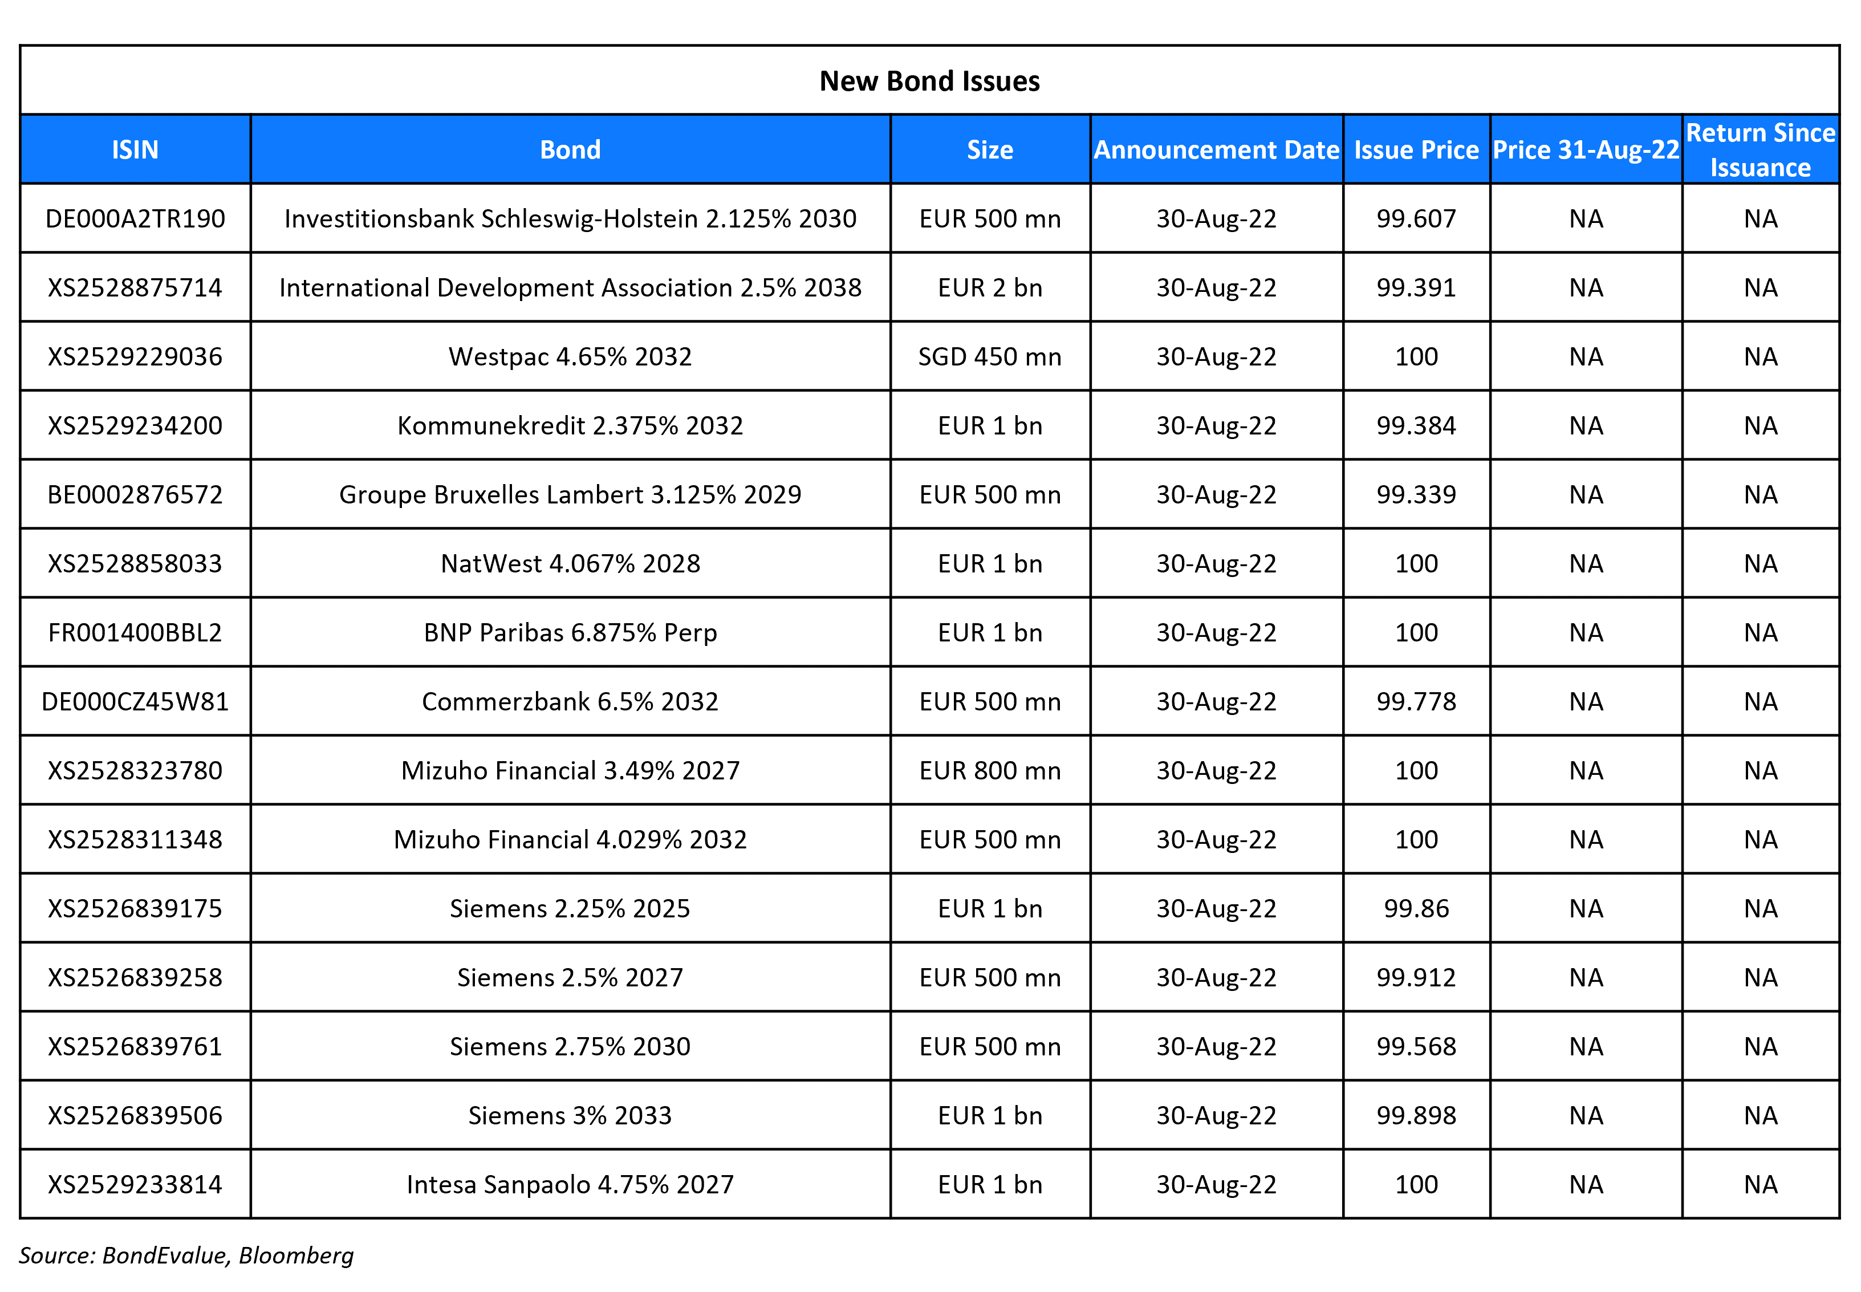Select ISIN XS2528311348
1861x1292 pixels.
click(135, 839)
